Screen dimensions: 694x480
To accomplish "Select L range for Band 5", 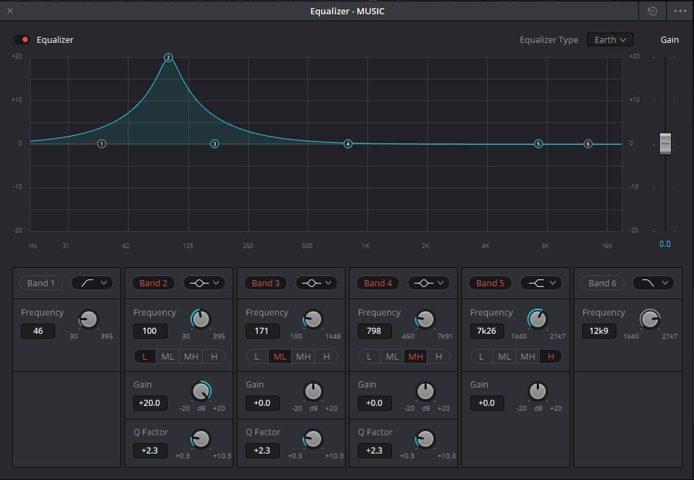I will coord(482,356).
